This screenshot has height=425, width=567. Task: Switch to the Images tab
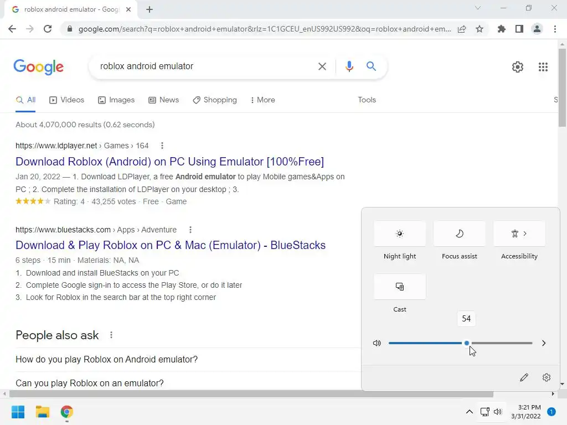(x=116, y=100)
